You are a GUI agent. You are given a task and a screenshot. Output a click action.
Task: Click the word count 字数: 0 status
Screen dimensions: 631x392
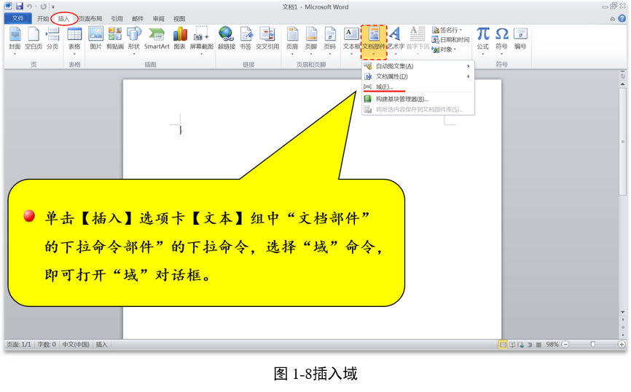pos(47,345)
